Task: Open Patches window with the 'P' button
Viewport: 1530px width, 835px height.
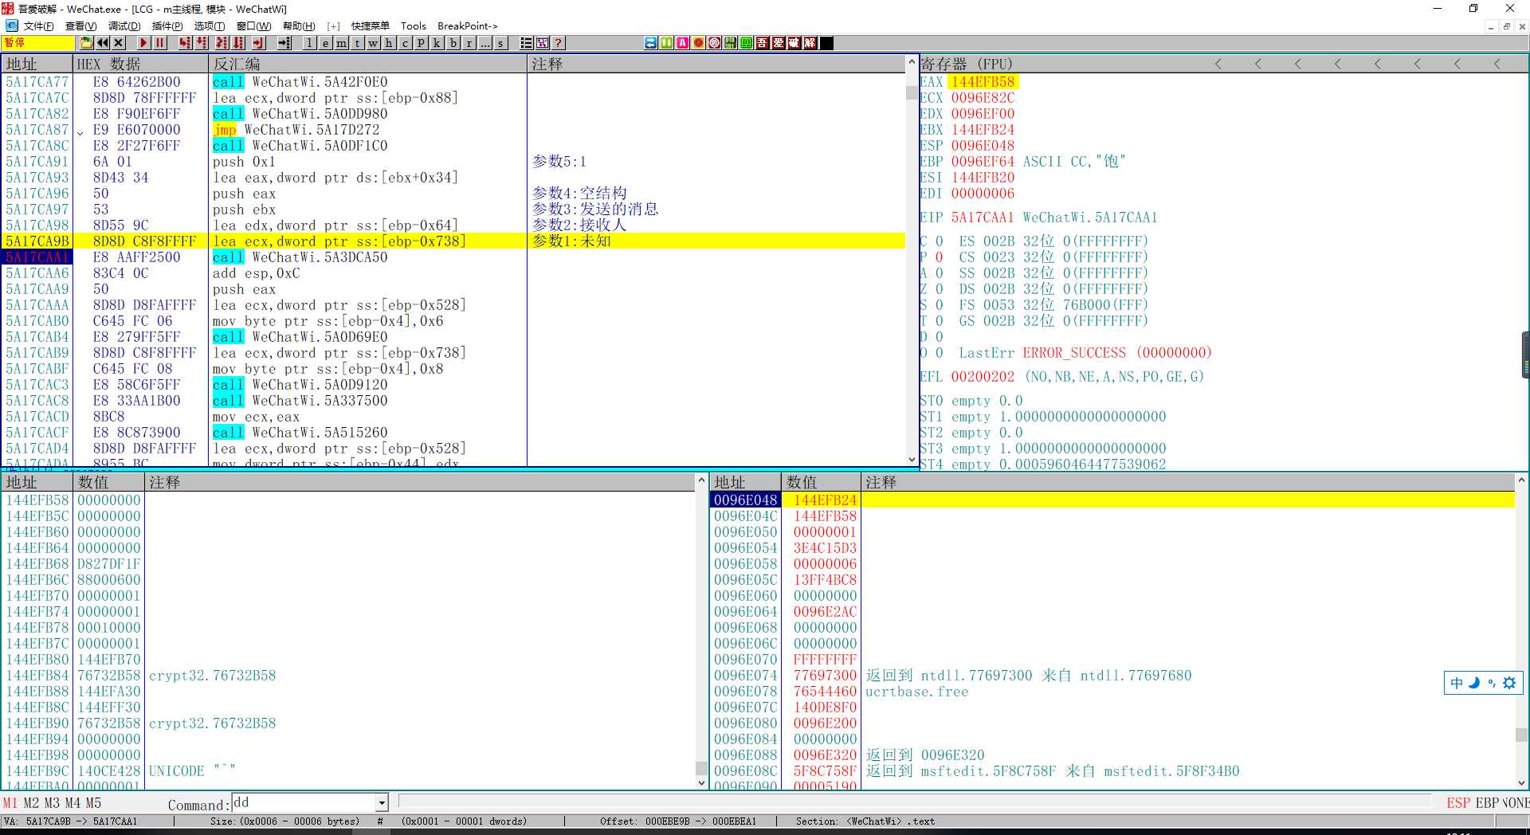Action: [421, 43]
